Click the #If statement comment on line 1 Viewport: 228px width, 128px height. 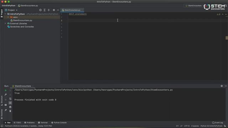pos(78,14)
